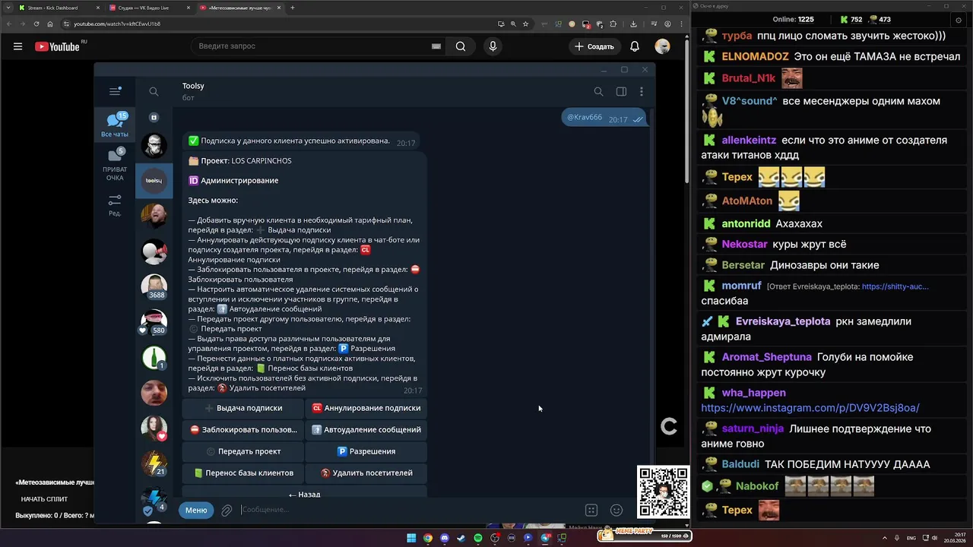Click the @Krav666 mention in sent message

tap(585, 117)
